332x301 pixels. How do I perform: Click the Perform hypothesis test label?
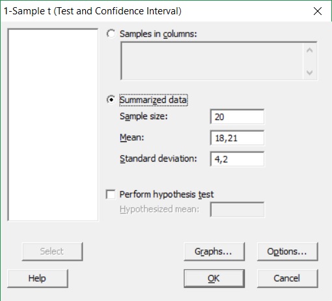[167, 194]
